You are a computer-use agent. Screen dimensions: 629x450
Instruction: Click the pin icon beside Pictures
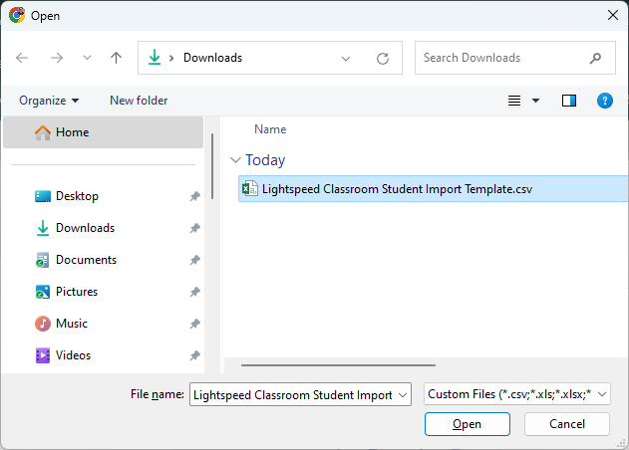195,292
